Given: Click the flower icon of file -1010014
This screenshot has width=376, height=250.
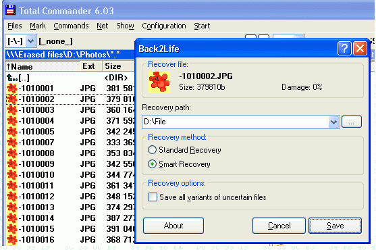Looking at the screenshot, I should 11,218.
